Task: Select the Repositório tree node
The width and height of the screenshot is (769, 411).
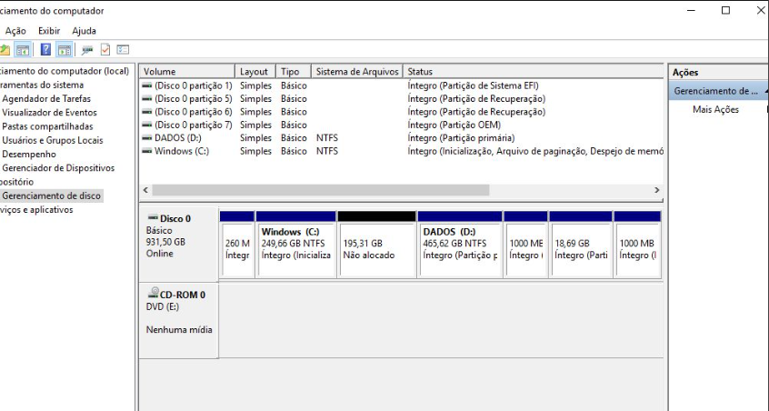Action: [16, 182]
